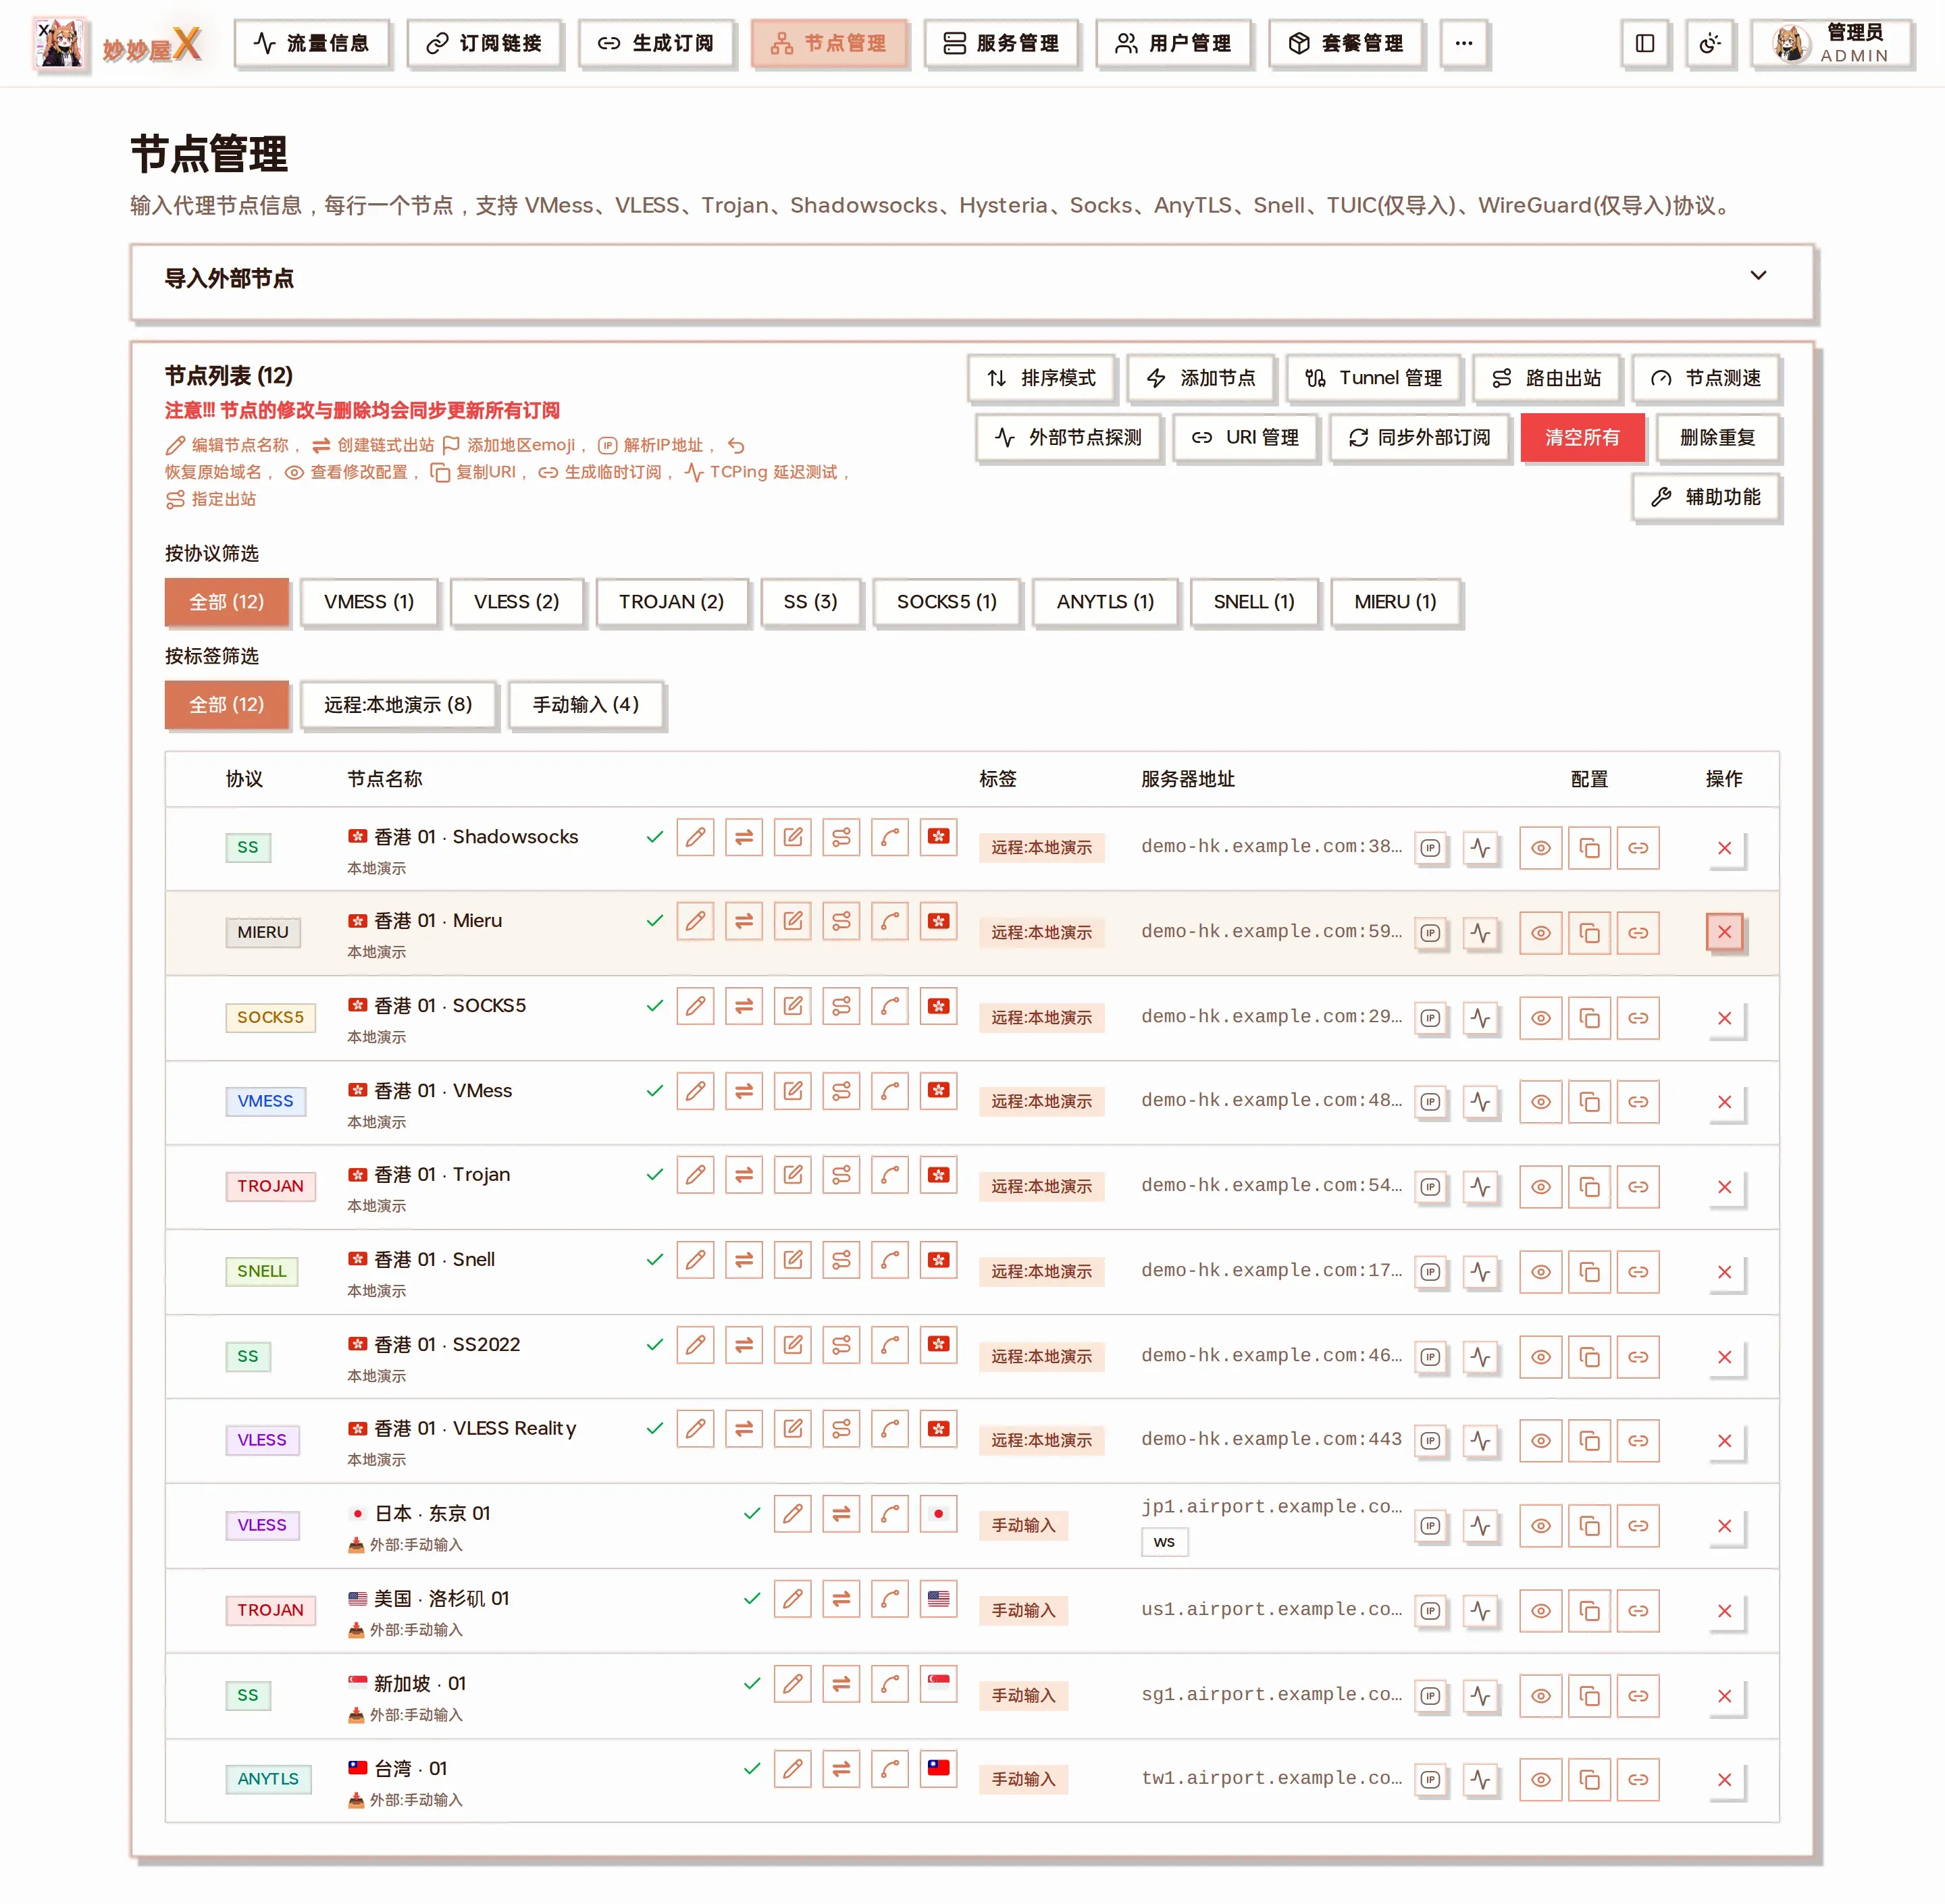Resolve IP for 台湾 · 01 node
This screenshot has height=1904, width=1945.
[x=1431, y=1780]
